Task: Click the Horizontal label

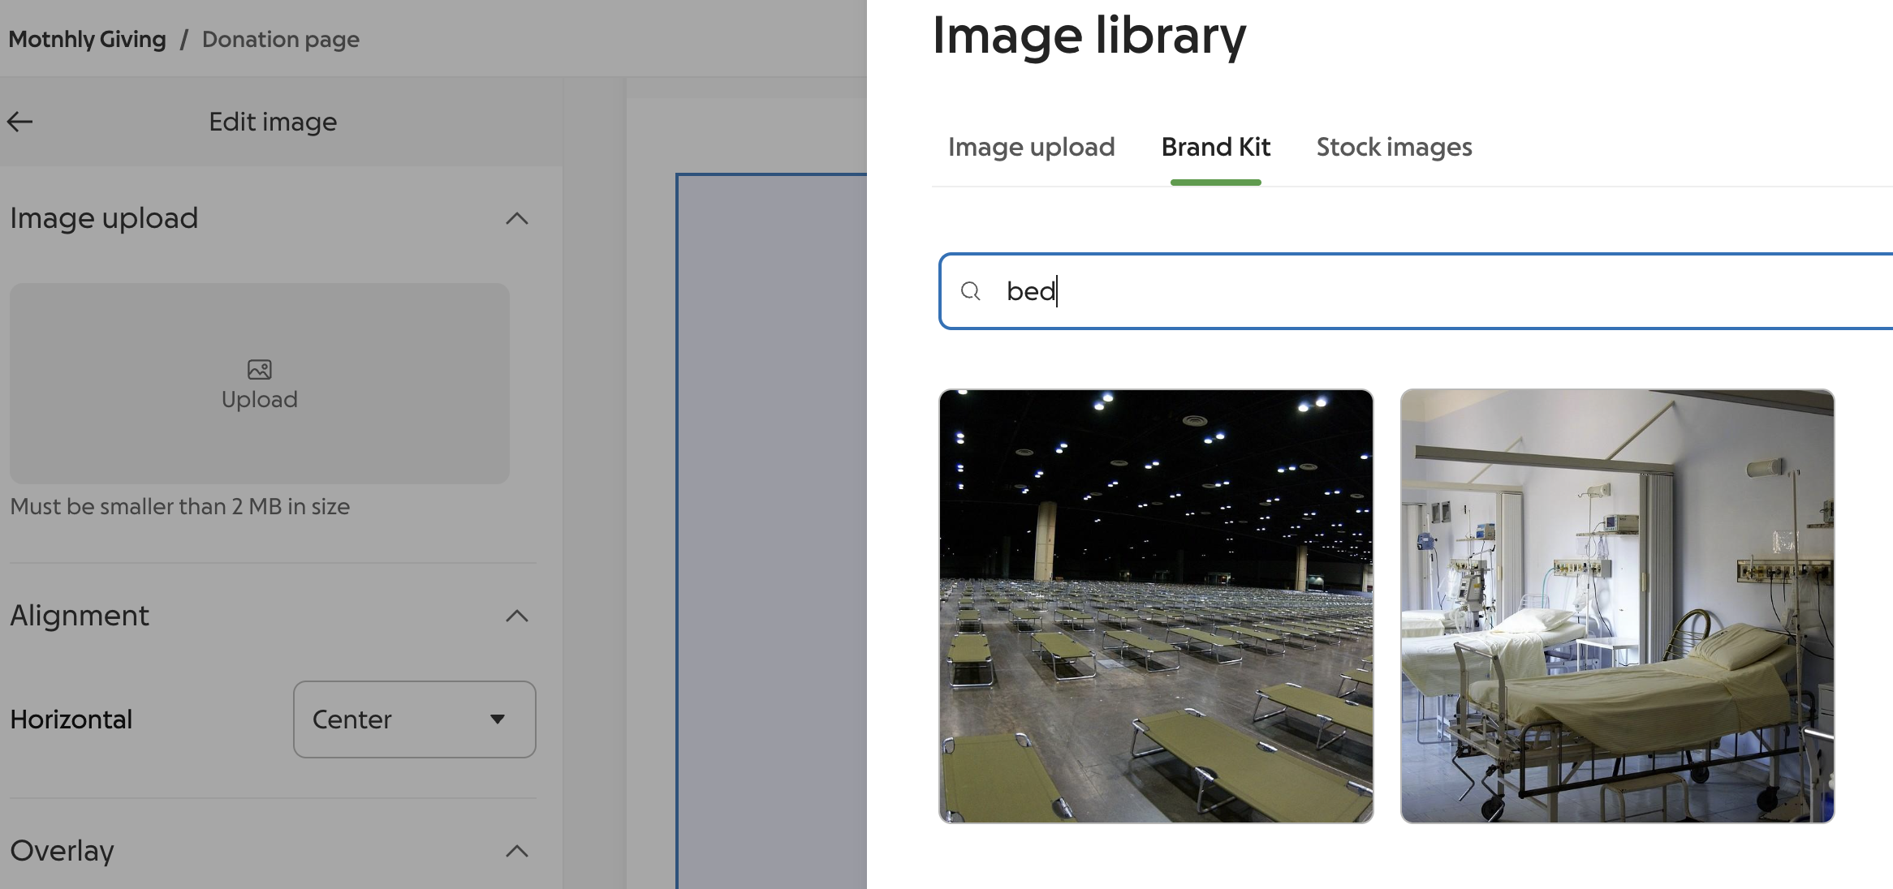Action: pos(71,719)
